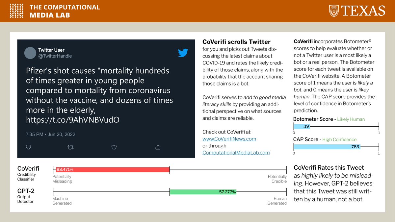Click the 'Potentially Misleading' axis label
The width and height of the screenshot is (395, 222).
tap(62, 179)
